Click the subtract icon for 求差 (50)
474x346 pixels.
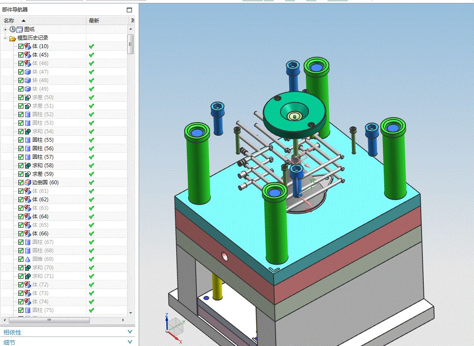[28, 97]
